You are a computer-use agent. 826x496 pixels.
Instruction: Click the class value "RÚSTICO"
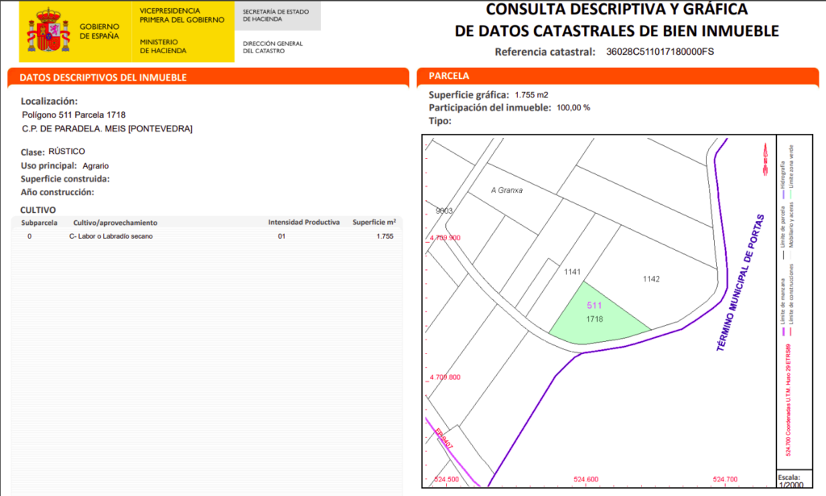pos(66,151)
